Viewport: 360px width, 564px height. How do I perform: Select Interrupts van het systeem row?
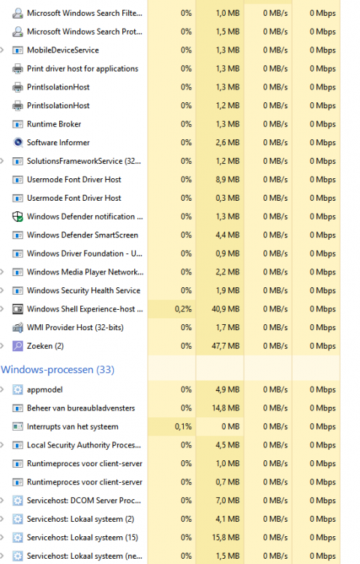pos(170,426)
